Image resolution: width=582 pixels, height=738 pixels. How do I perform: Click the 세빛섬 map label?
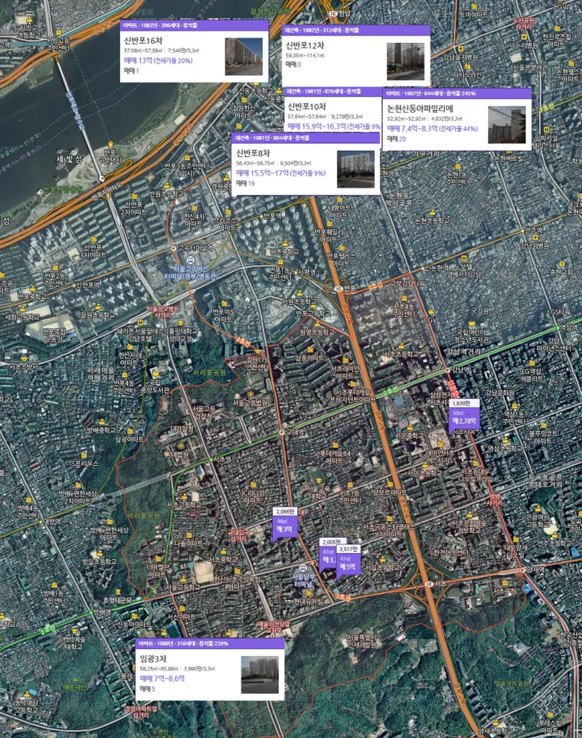pos(70,159)
